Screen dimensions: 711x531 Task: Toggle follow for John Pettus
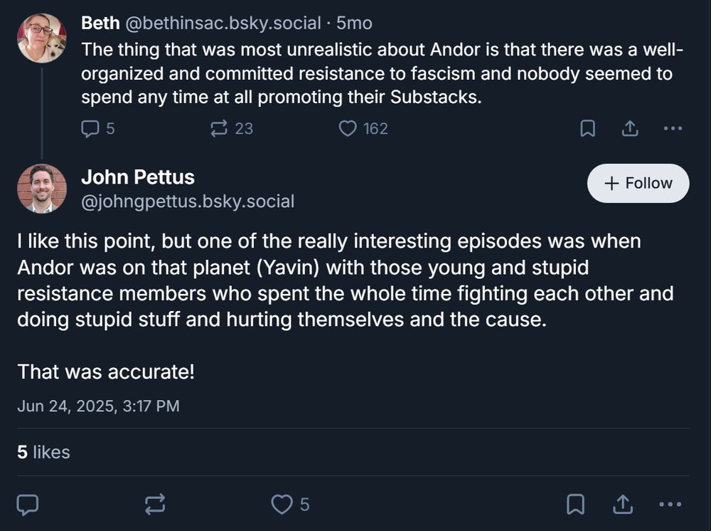637,183
